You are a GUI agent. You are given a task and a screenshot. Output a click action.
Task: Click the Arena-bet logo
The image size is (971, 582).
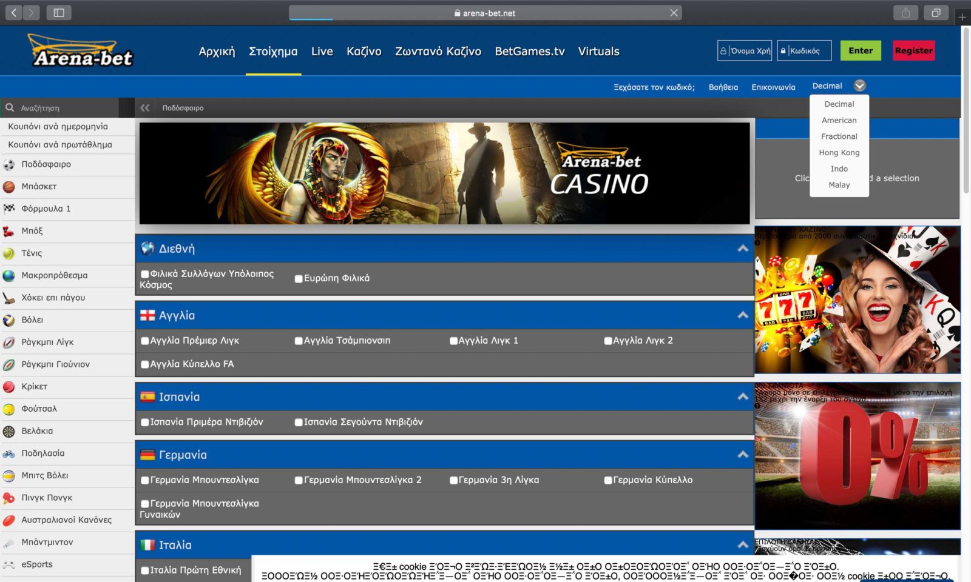[81, 51]
